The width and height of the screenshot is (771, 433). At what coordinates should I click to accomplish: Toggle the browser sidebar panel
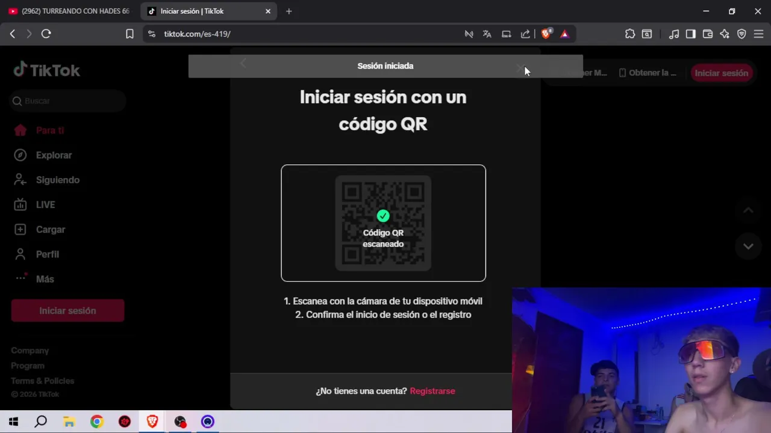691,34
